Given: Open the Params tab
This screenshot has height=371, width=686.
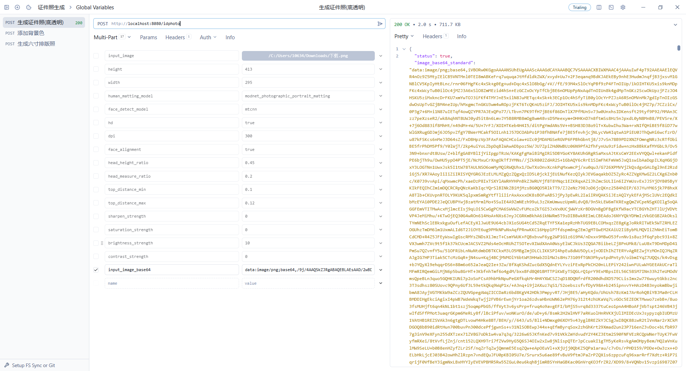Looking at the screenshot, I should [148, 37].
